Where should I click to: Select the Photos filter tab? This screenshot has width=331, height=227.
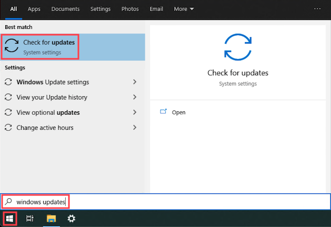point(130,9)
